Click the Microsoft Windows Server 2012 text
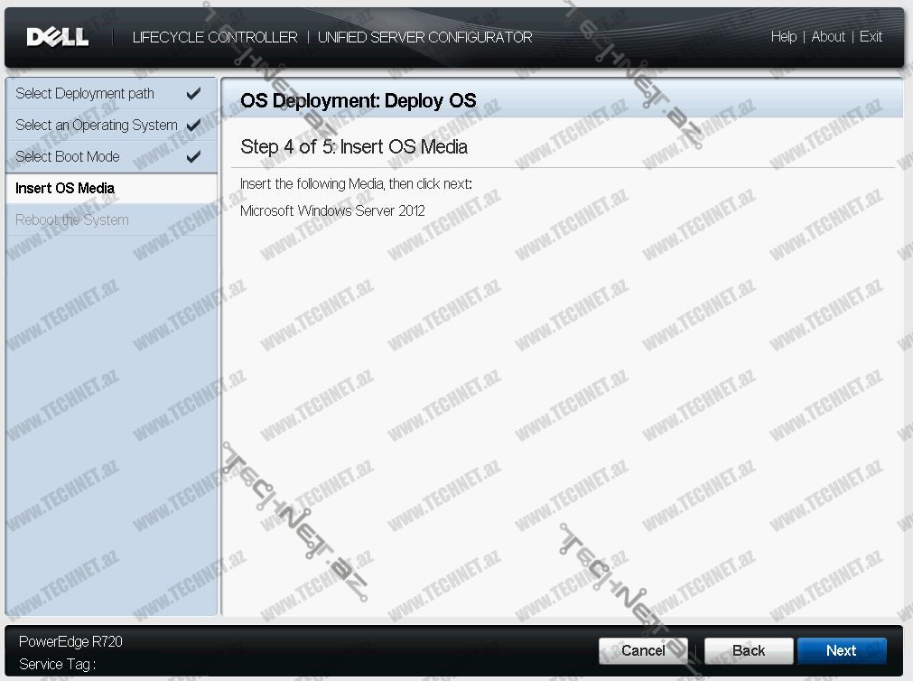 click(x=332, y=211)
